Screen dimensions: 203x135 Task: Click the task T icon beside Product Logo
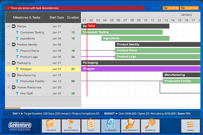pyautogui.click(x=17, y=57)
